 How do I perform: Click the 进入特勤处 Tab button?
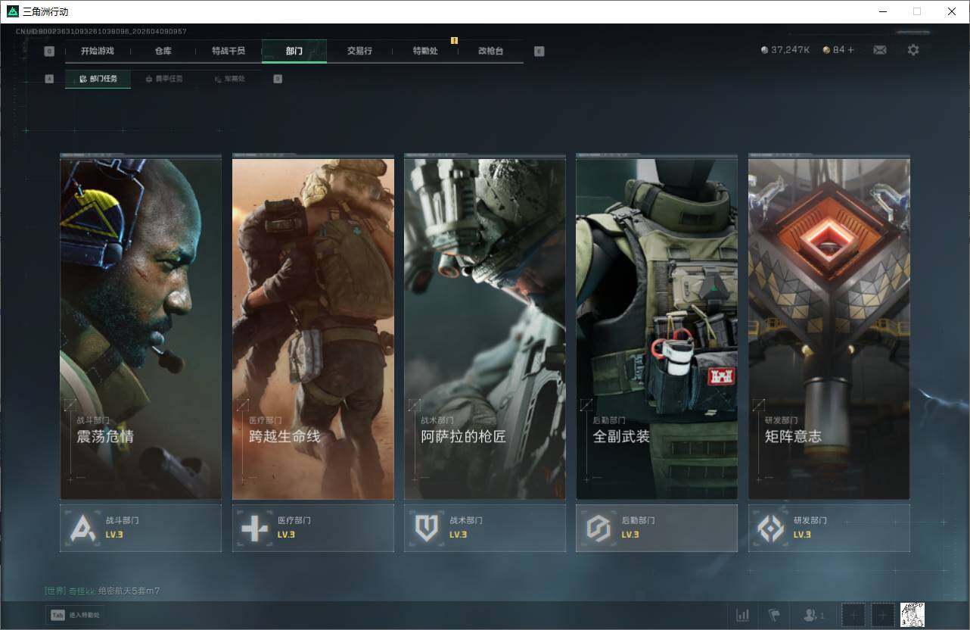pyautogui.click(x=76, y=615)
